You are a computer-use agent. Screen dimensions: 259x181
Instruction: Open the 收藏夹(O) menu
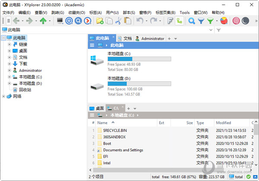77,13
